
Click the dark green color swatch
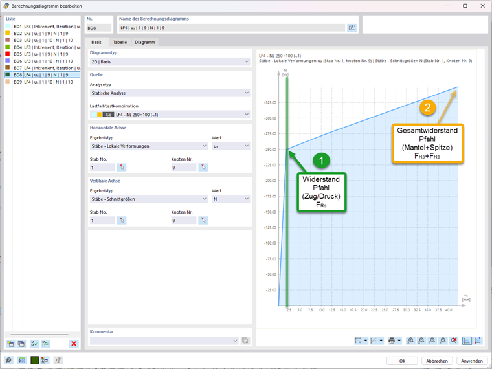(x=34, y=360)
